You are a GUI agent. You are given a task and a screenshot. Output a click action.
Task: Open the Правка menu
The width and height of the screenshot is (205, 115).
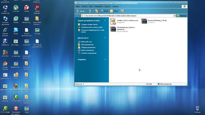coord(85,6)
